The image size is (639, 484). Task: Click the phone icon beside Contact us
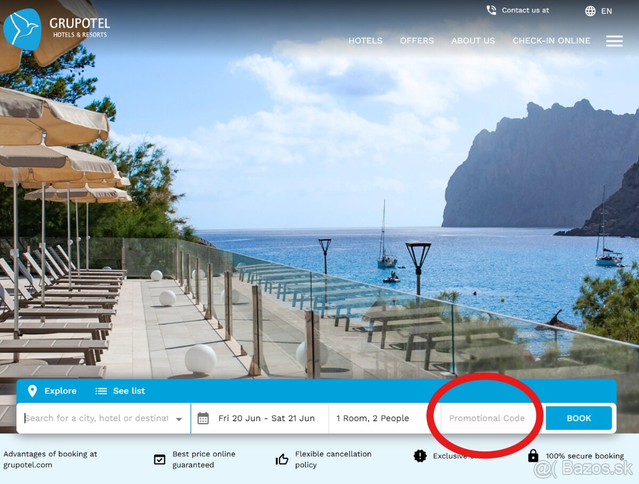click(x=491, y=10)
